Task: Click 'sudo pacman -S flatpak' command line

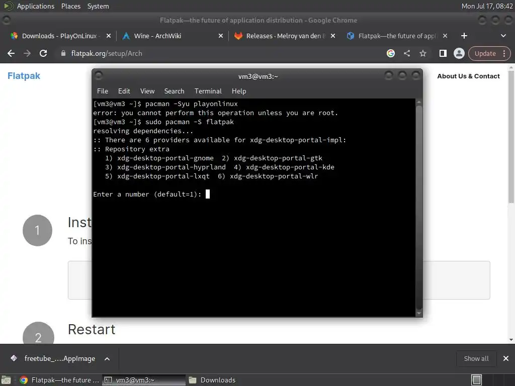Action: pos(190,122)
